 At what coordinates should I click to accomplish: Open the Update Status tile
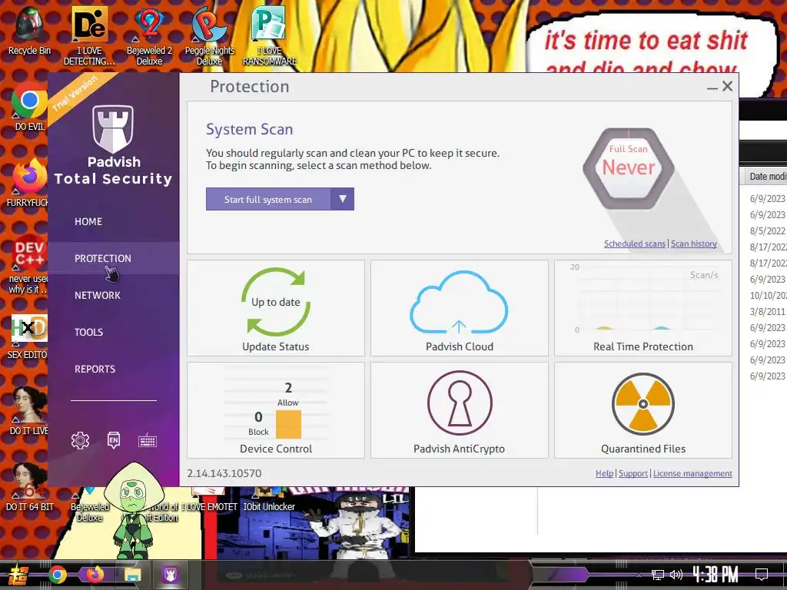coord(276,308)
